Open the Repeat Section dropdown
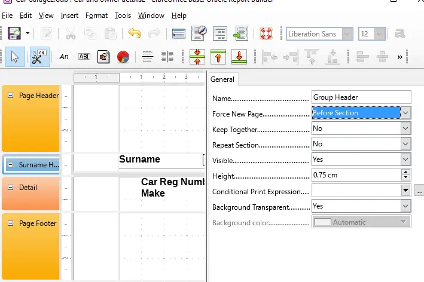 tap(405, 144)
